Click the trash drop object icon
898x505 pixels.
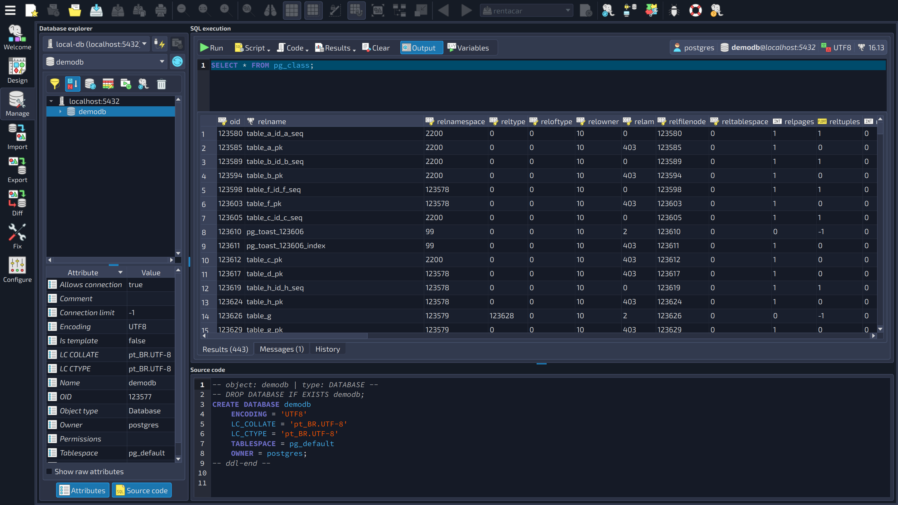[x=162, y=84]
